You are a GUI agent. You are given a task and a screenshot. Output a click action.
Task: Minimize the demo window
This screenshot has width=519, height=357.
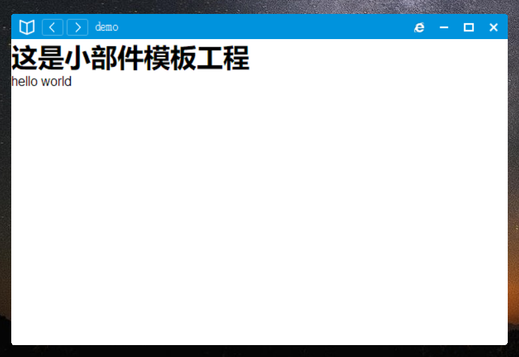[444, 27]
